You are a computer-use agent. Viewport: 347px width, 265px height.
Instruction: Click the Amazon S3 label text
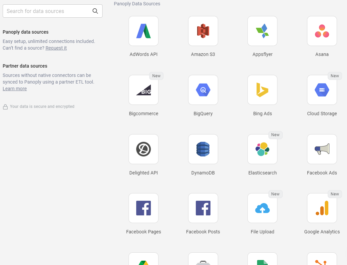(x=203, y=54)
